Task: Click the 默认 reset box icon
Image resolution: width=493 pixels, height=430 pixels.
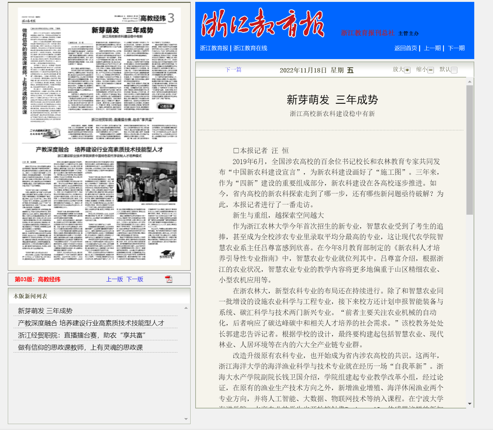Action: coord(454,70)
